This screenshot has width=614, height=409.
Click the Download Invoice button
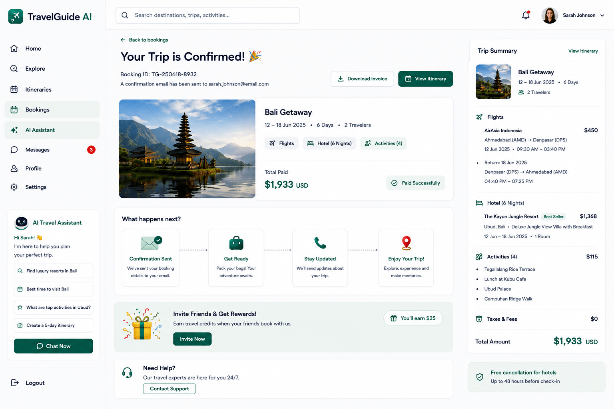pos(362,79)
